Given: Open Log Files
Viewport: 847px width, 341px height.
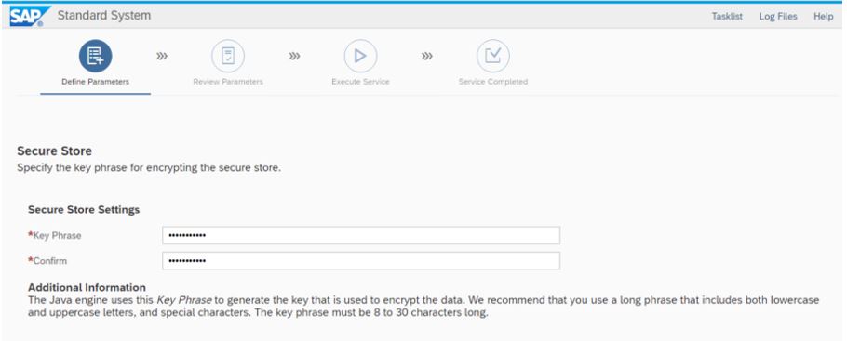Looking at the screenshot, I should (778, 16).
